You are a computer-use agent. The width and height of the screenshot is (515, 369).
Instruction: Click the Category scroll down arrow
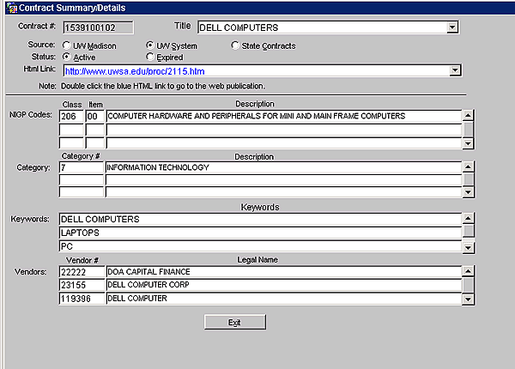(469, 192)
